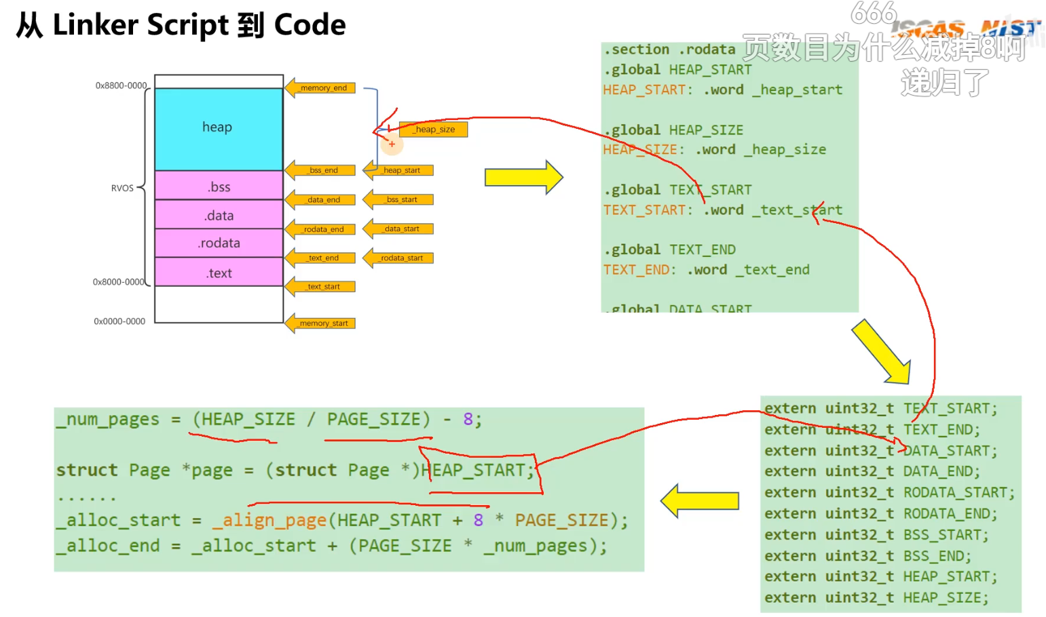
Task: Click the address label 0x8000-0000
Action: (x=119, y=281)
